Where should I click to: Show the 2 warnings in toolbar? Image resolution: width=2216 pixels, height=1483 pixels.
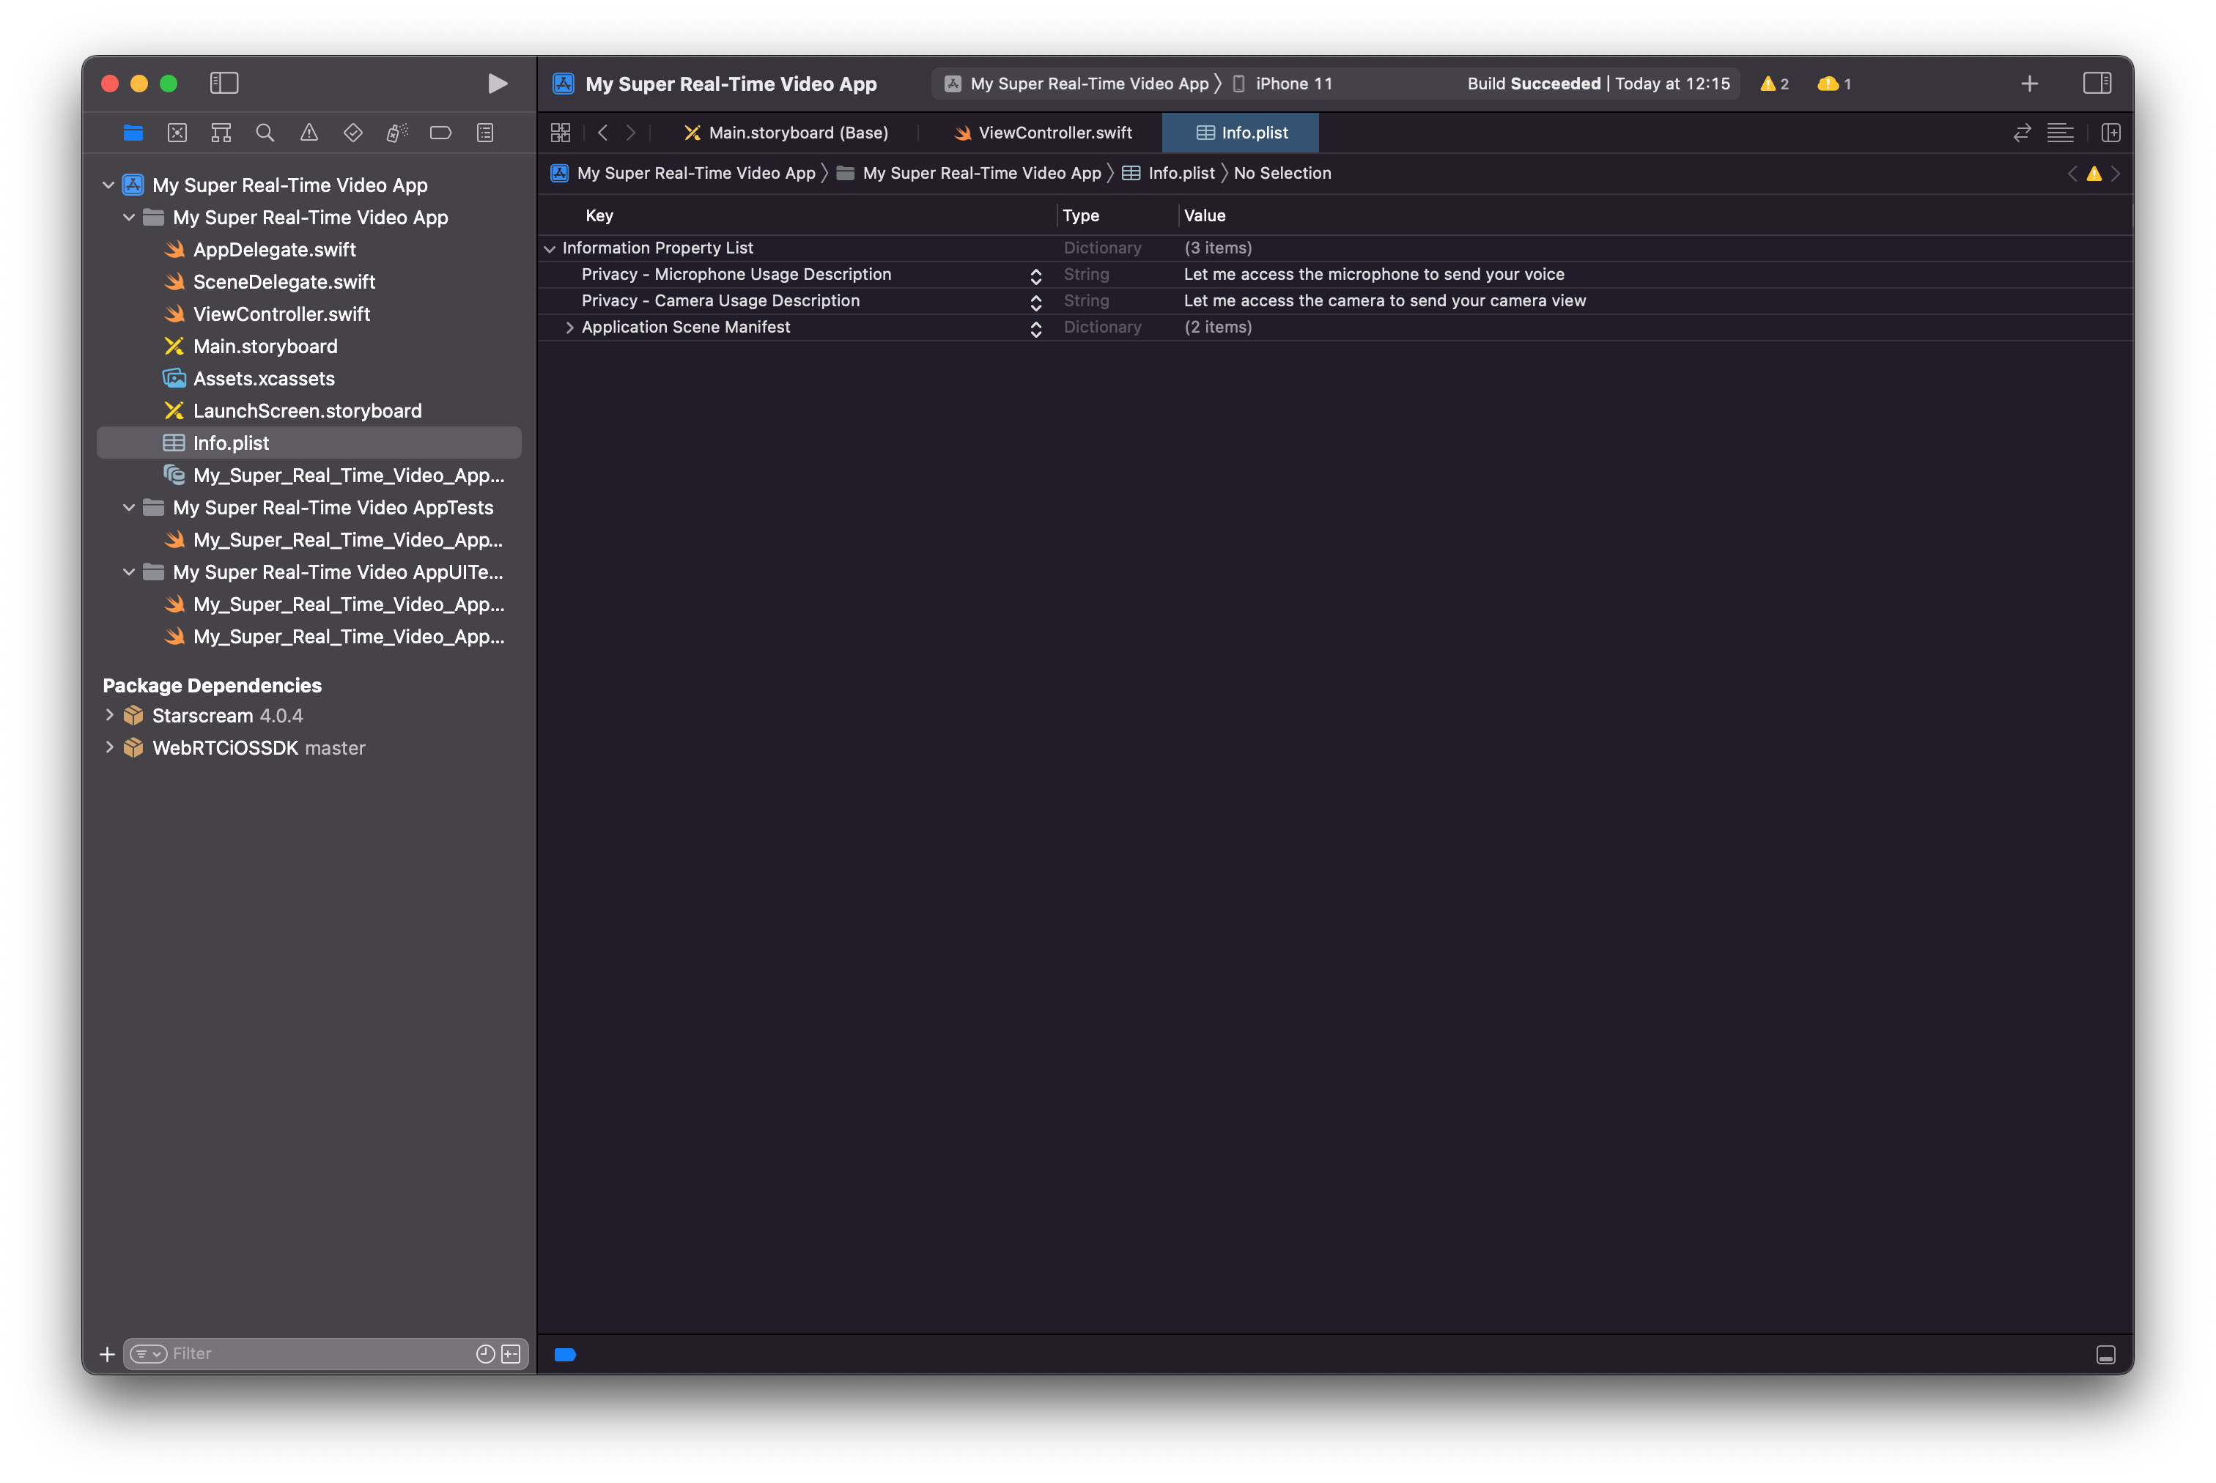1774,84
